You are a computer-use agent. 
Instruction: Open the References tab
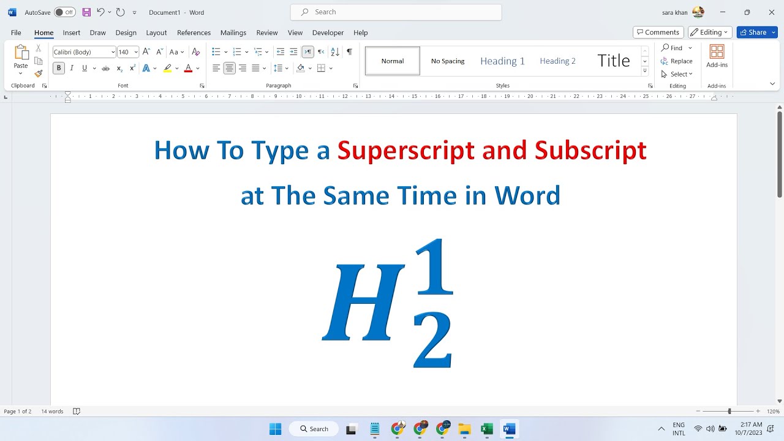[194, 32]
